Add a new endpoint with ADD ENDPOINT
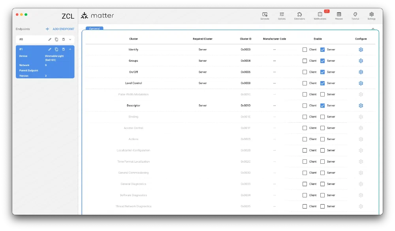This screenshot has width=395, height=231. pos(60,29)
